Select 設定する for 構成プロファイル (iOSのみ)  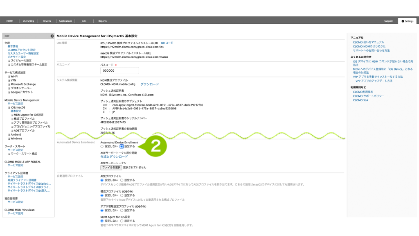pos(122,195)
